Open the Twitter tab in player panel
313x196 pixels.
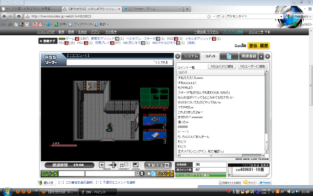(229, 57)
